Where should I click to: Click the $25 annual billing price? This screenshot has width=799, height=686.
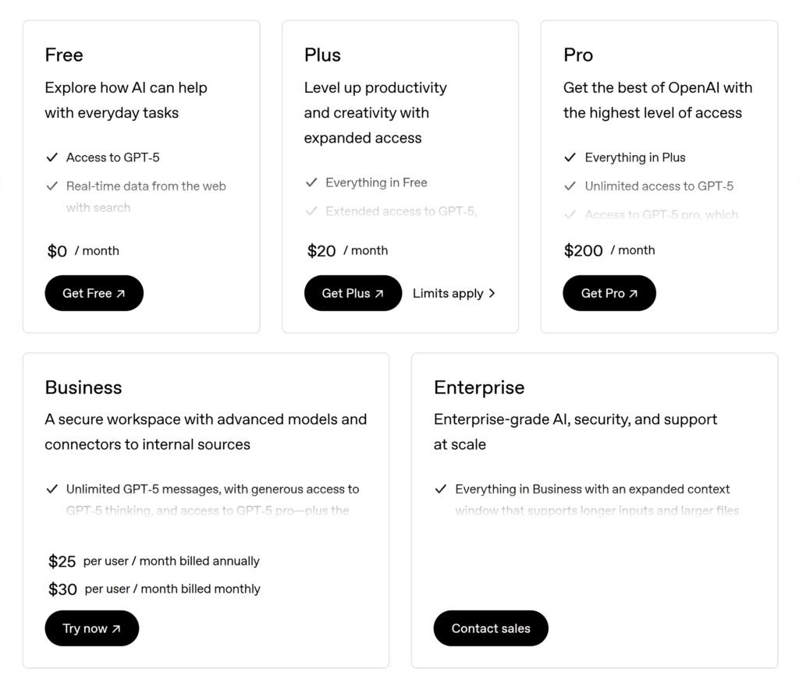click(62, 561)
